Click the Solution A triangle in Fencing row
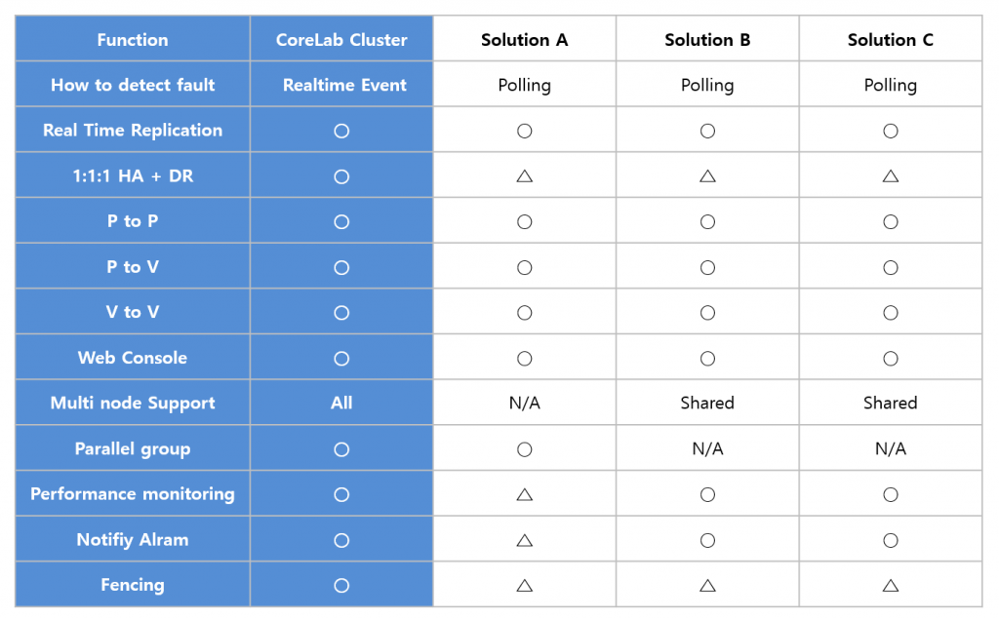The image size is (999, 619). [x=524, y=585]
